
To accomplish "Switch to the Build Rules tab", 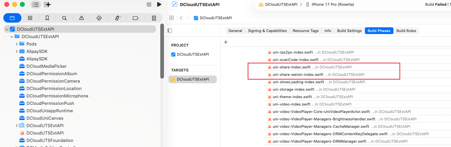I will 406,31.
